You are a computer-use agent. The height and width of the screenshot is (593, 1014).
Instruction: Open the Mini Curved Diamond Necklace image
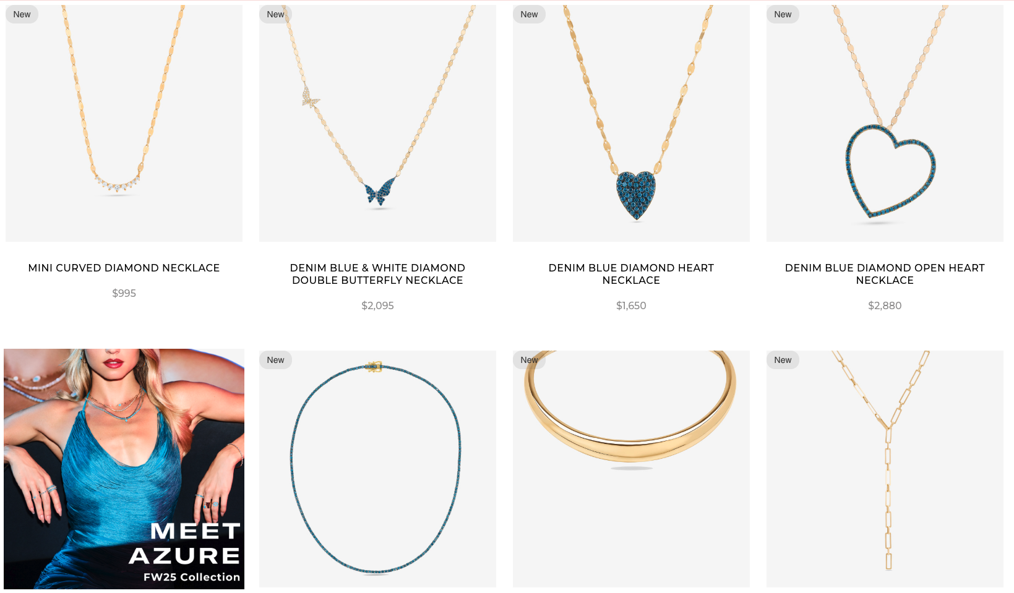pos(124,123)
